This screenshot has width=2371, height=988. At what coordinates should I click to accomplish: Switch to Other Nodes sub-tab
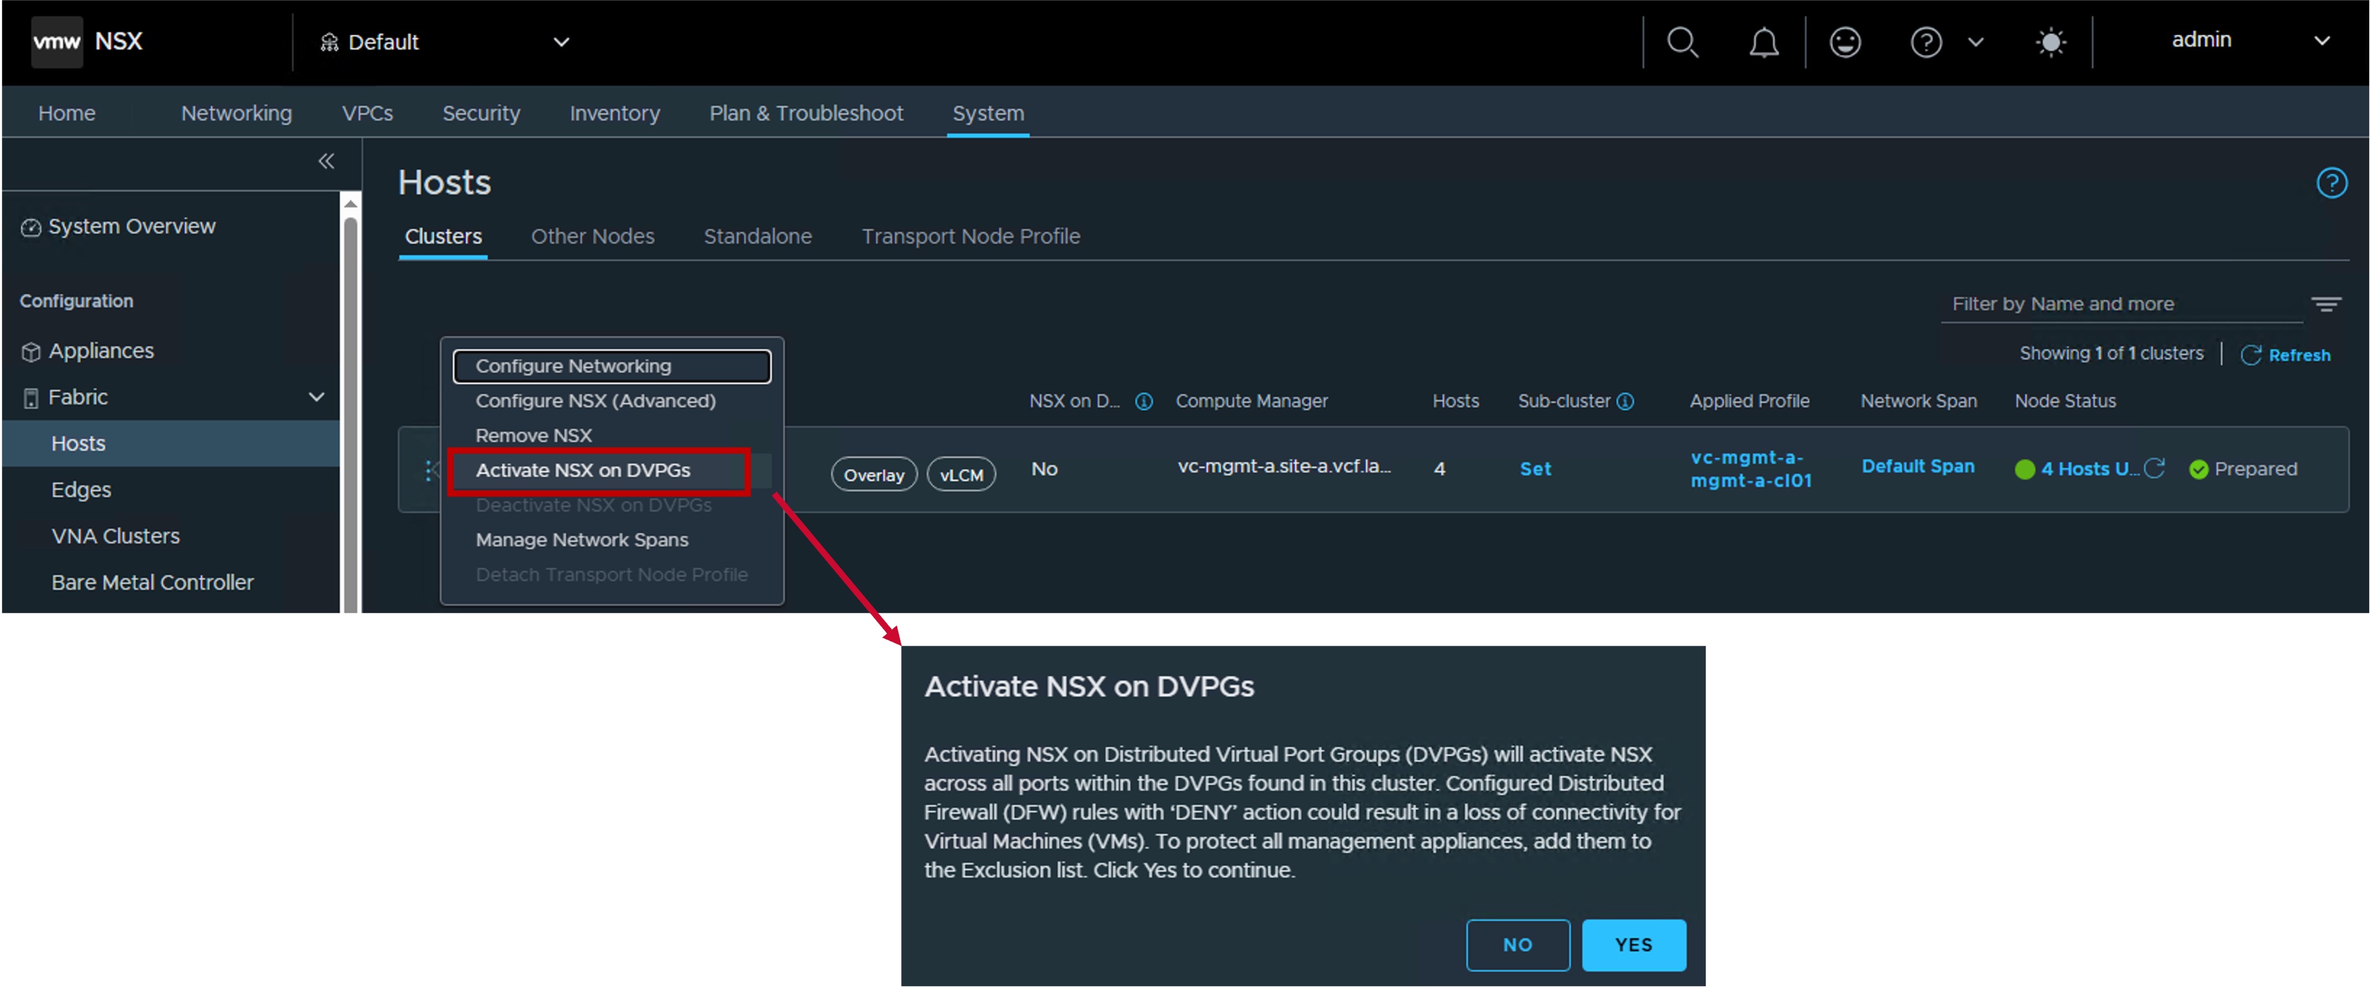pyautogui.click(x=593, y=237)
